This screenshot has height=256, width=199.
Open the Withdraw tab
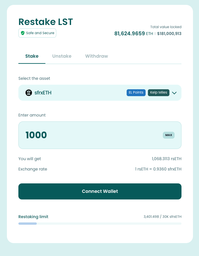click(x=96, y=56)
